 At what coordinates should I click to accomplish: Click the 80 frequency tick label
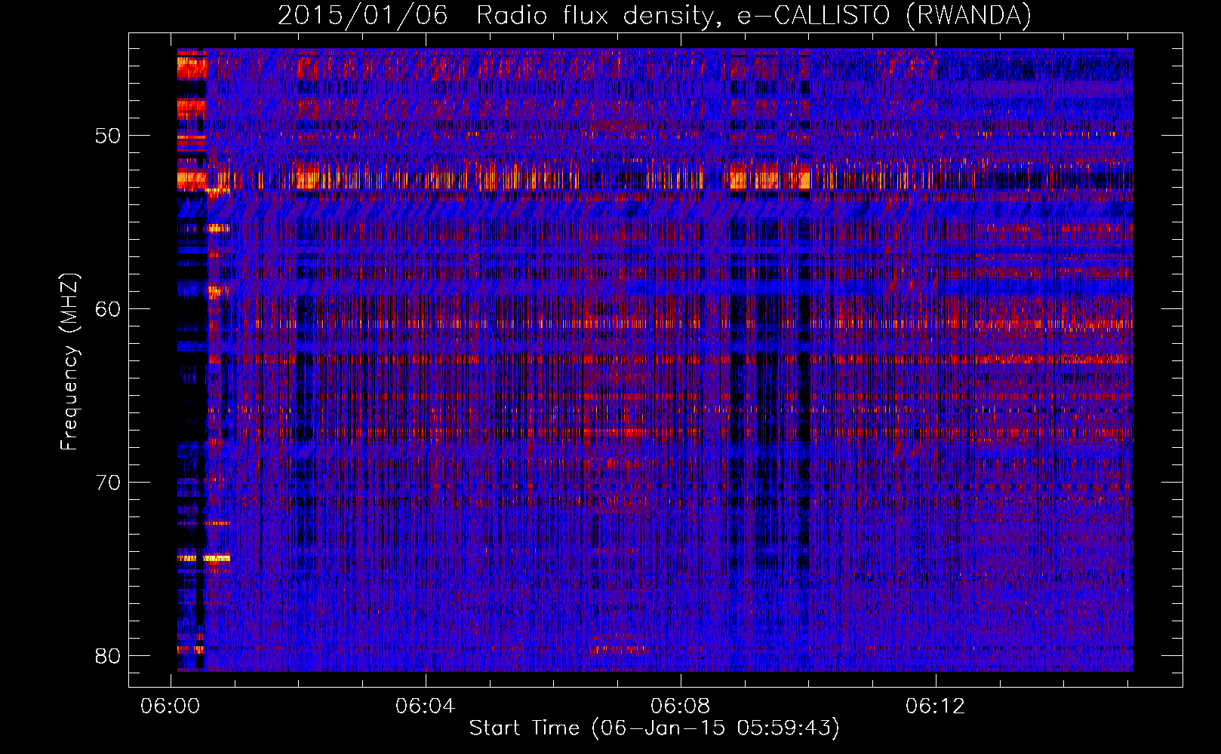pos(108,656)
